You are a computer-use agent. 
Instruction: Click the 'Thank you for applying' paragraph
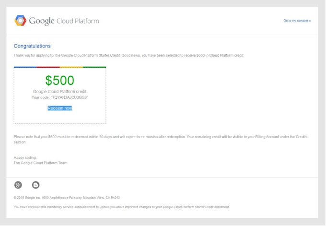pos(128,56)
